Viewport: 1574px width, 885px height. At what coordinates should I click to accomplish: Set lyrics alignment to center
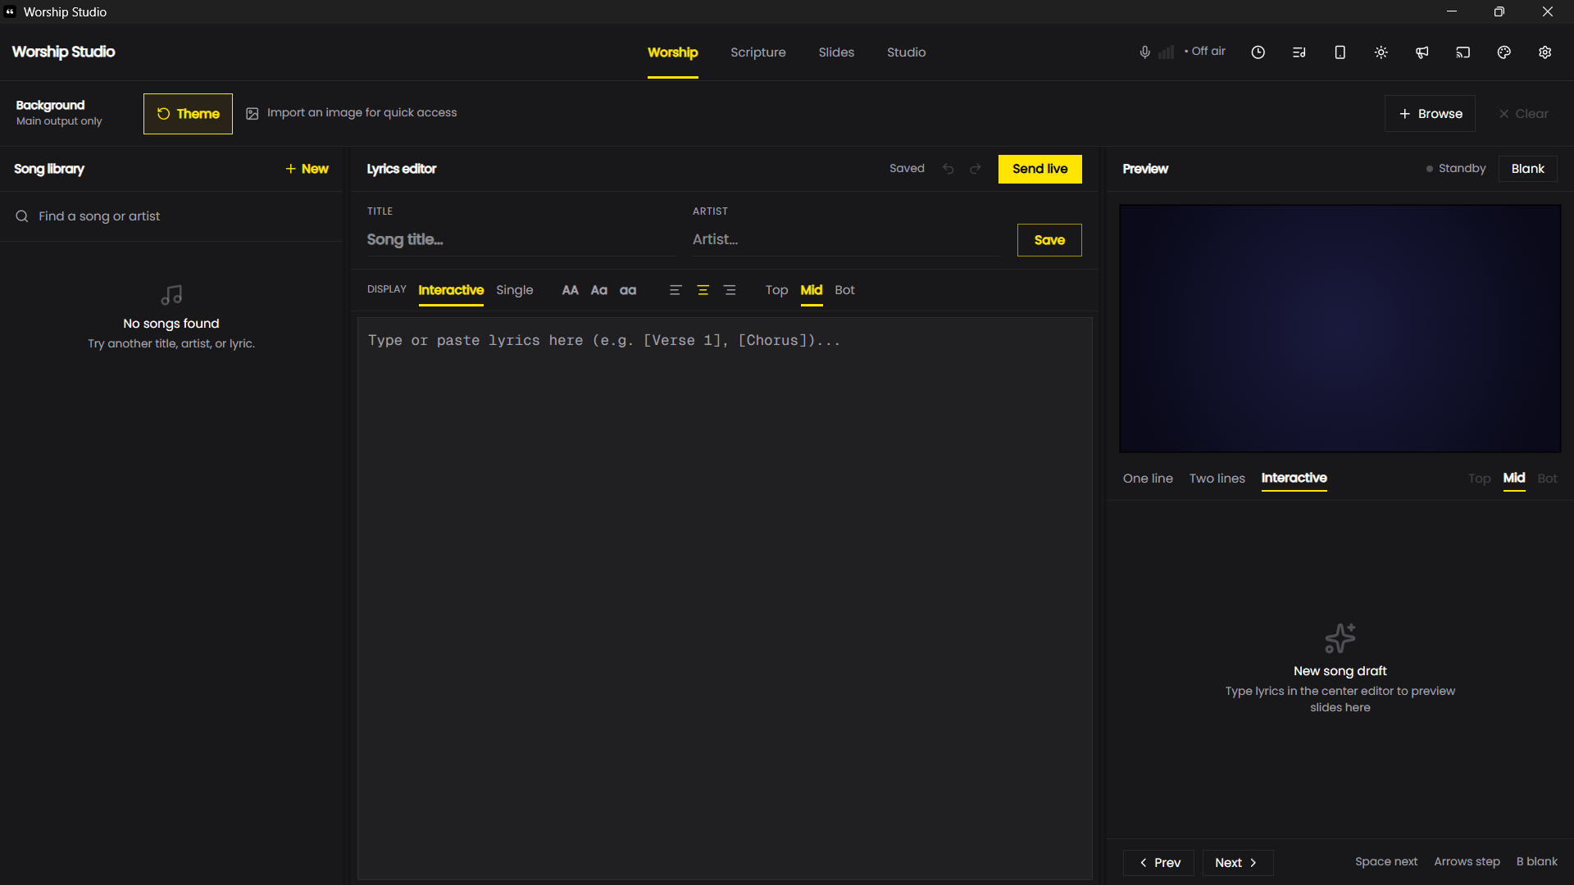coord(703,290)
